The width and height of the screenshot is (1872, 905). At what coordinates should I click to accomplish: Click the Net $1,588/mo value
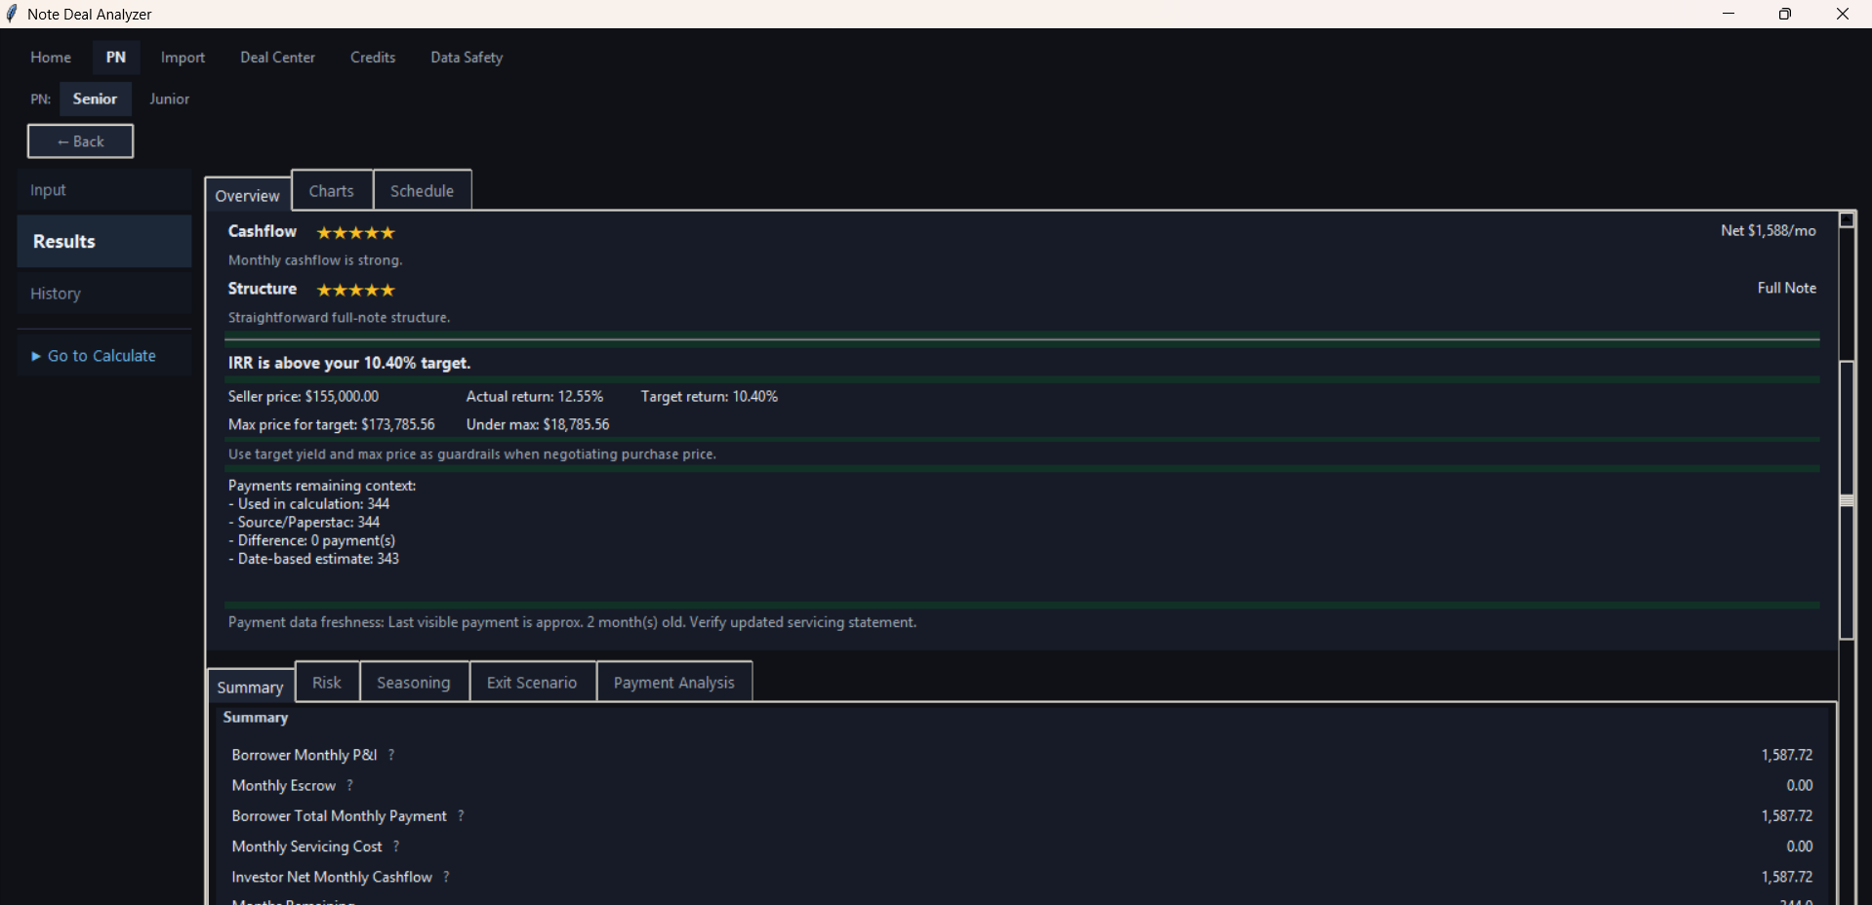[1769, 231]
